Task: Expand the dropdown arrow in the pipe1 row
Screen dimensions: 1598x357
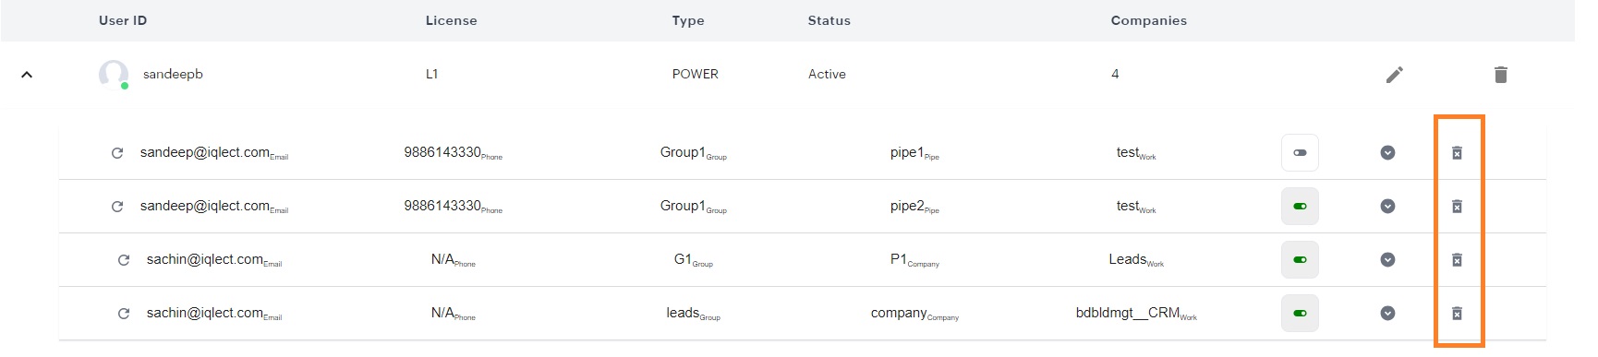Action: (x=1387, y=153)
